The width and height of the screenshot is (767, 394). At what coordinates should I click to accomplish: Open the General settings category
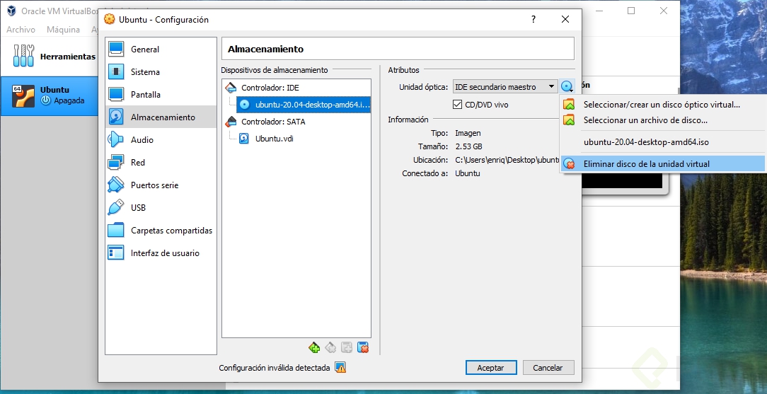161,50
